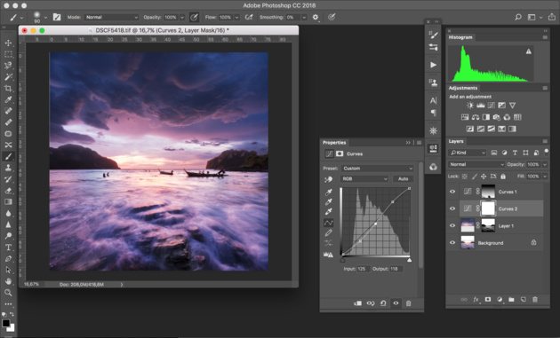Click the Auto button in Curves

click(404, 179)
